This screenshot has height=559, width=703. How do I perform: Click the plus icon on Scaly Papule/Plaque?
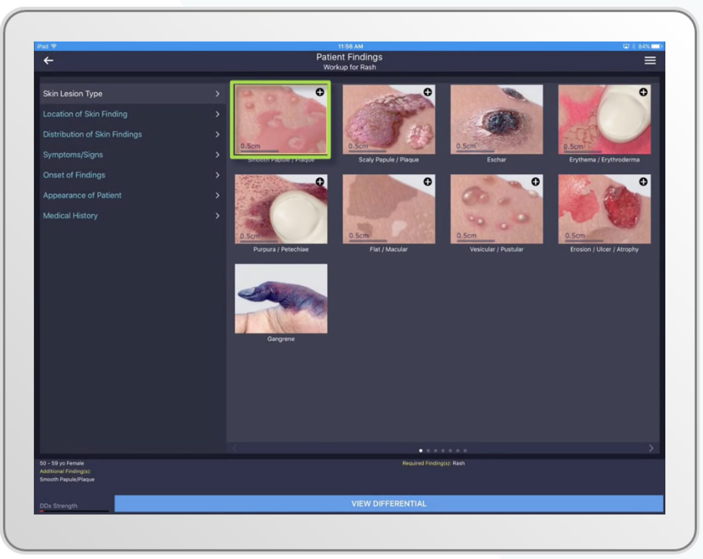428,92
